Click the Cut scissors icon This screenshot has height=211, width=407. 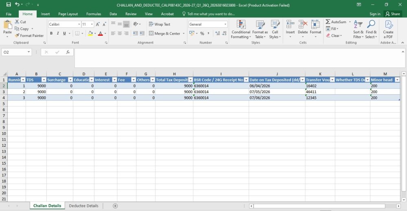[17, 22]
